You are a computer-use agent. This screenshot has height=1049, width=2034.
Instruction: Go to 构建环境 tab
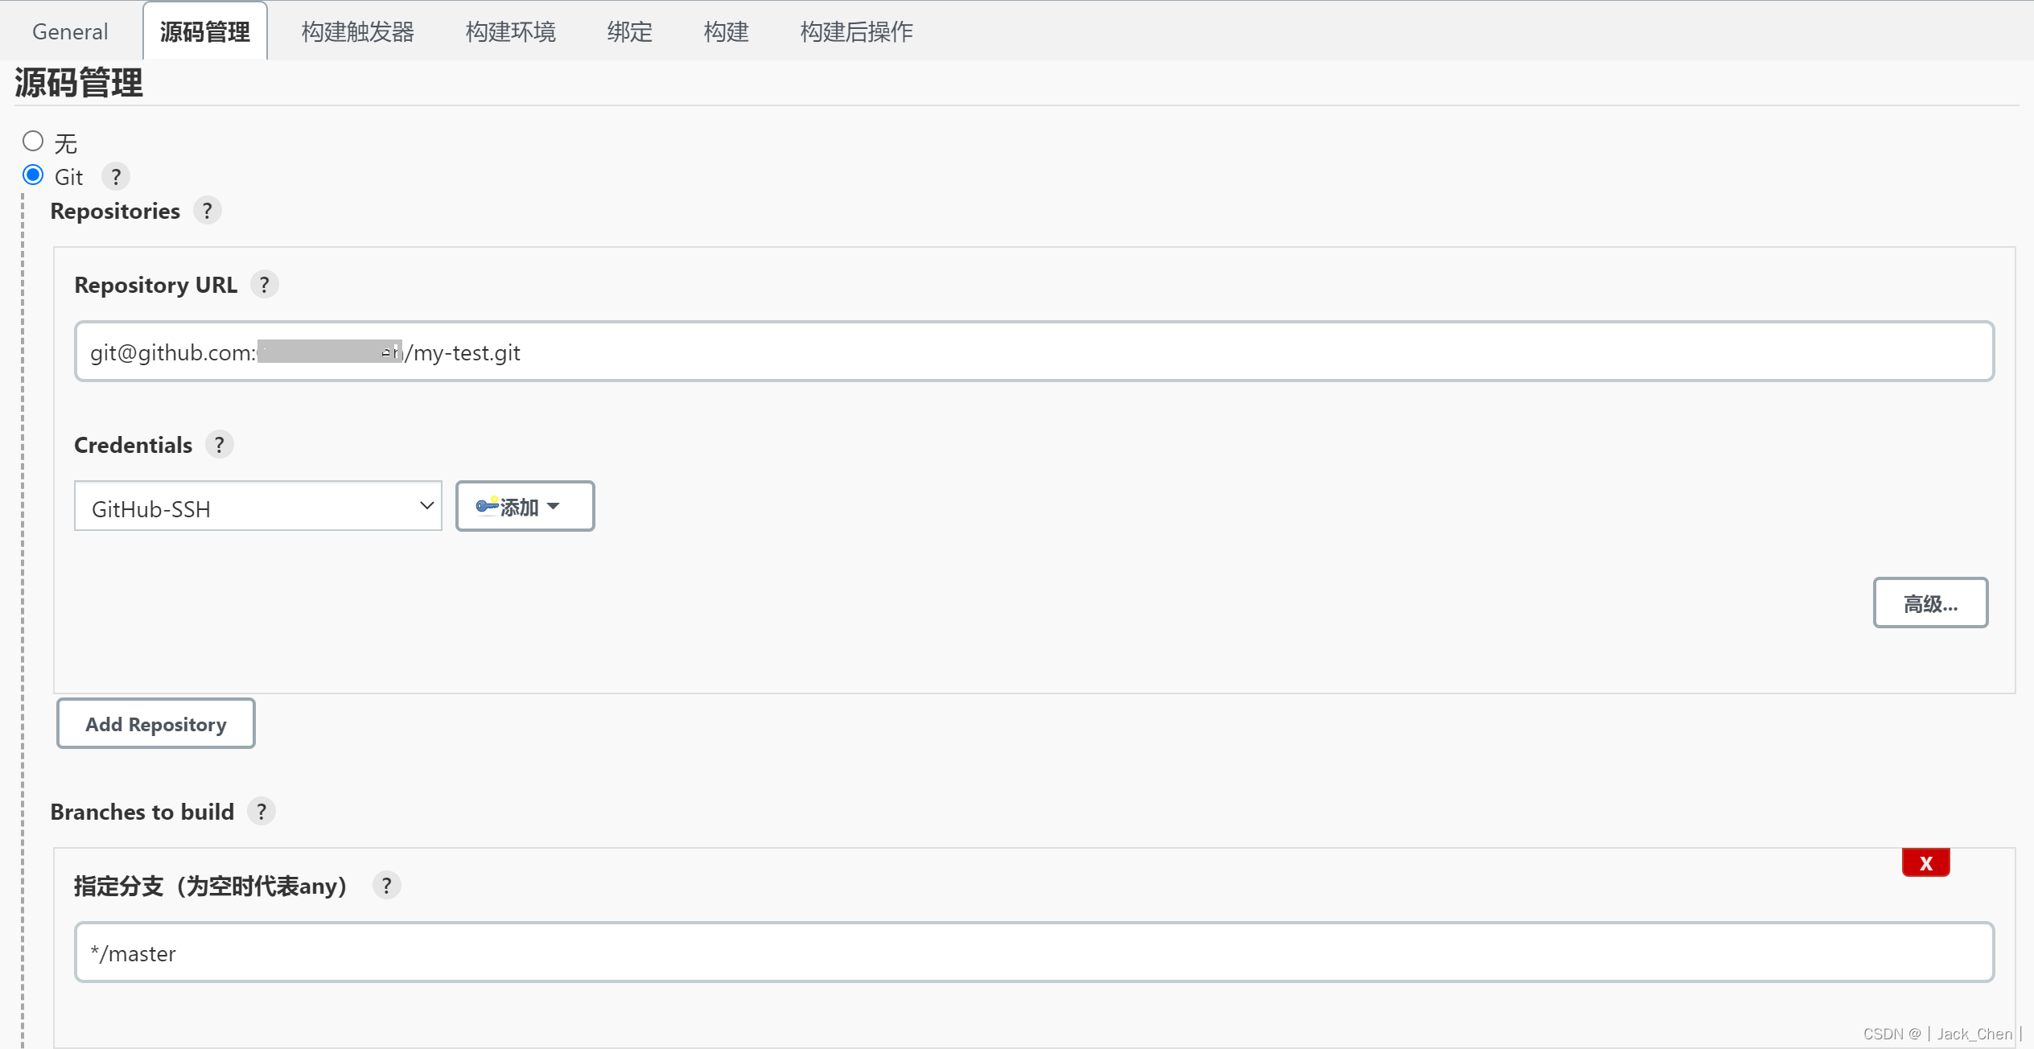510,31
